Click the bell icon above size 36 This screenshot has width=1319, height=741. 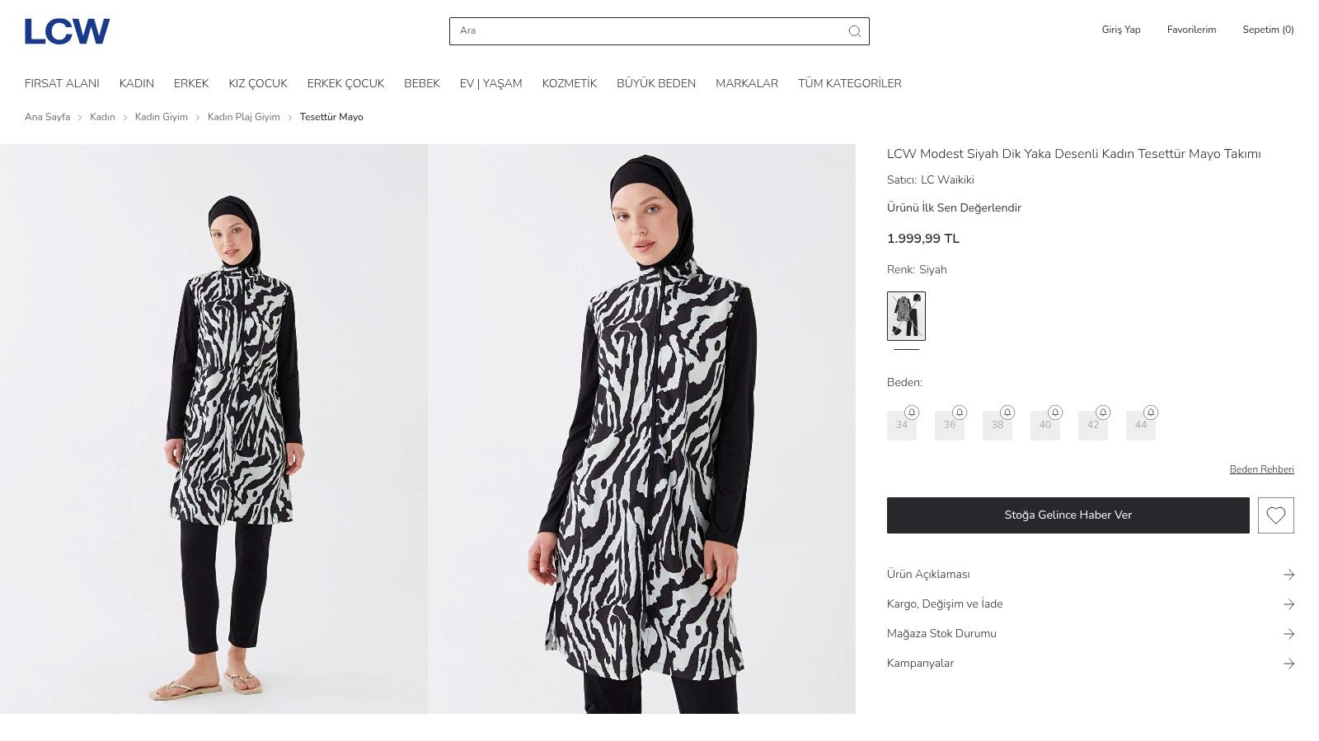click(960, 412)
